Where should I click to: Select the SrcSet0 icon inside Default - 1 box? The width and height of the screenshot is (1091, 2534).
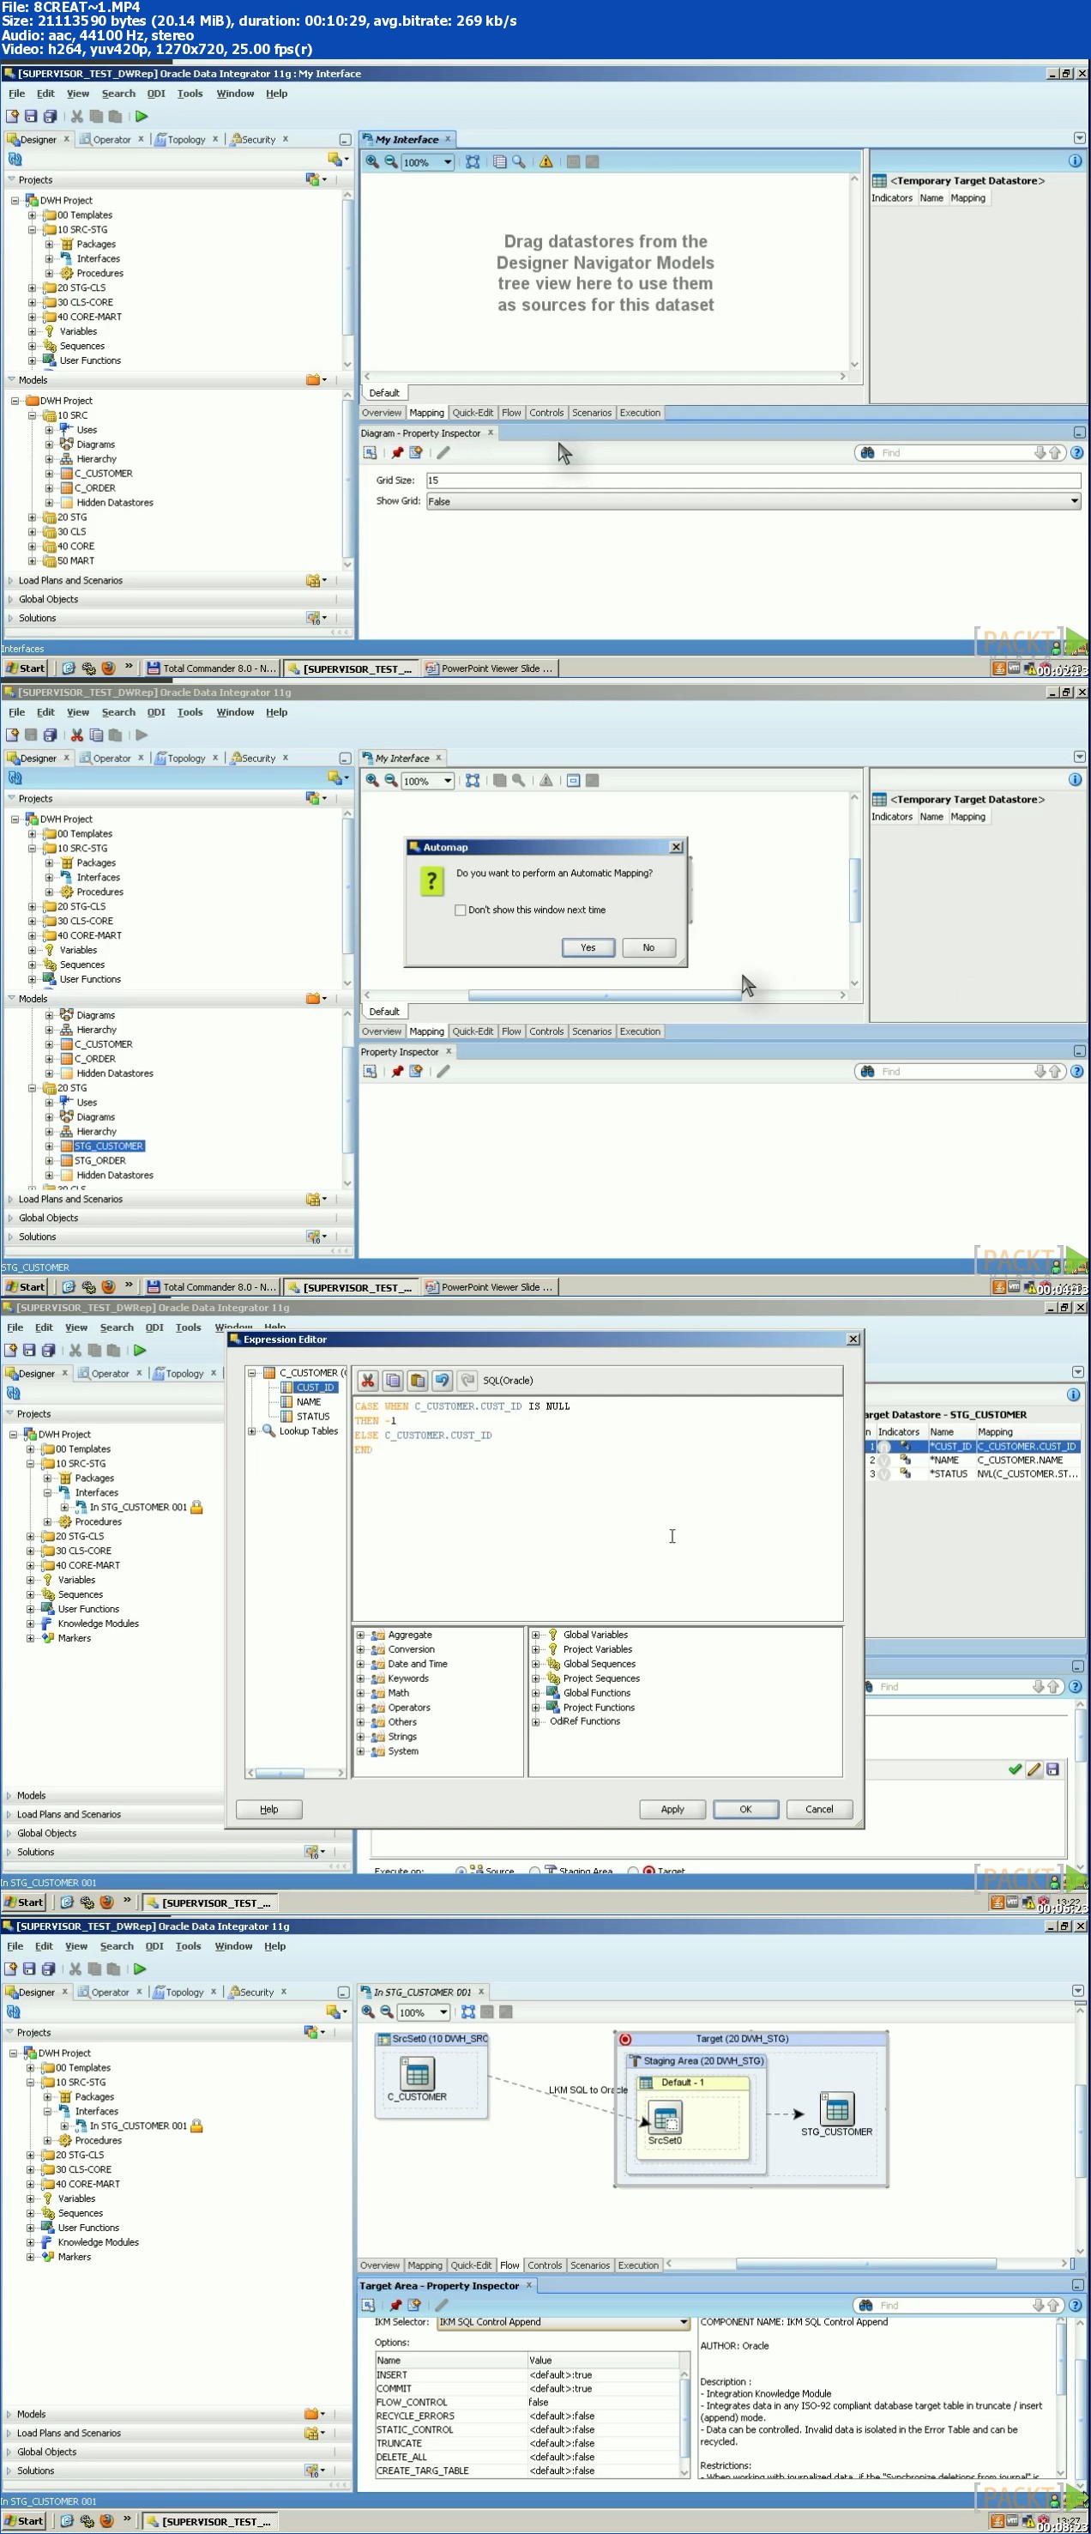click(x=665, y=2118)
